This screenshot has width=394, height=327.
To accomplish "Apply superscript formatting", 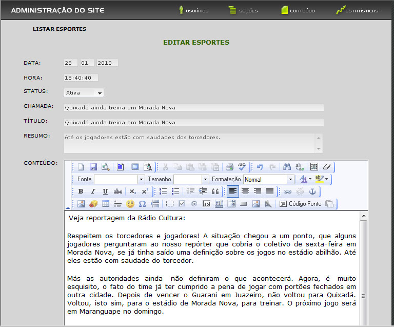I will (x=145, y=191).
